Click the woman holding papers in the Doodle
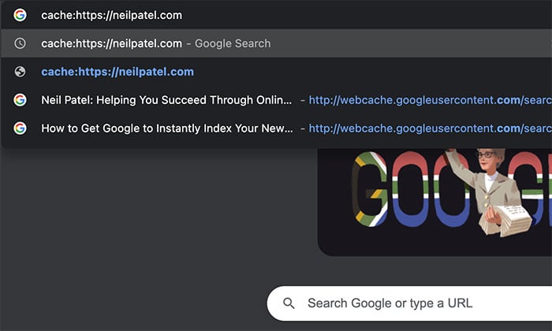The height and width of the screenshot is (331, 552). pyautogui.click(x=490, y=192)
